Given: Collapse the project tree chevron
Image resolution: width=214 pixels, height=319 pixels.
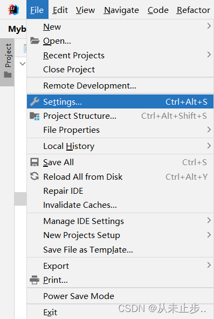Looking at the screenshot, I should coord(23,64).
